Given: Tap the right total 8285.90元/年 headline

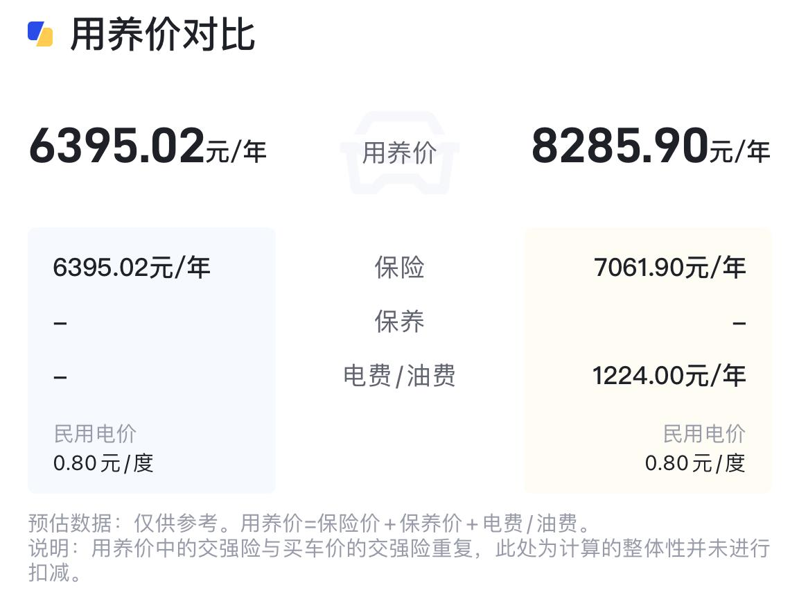Looking at the screenshot, I should [x=650, y=146].
